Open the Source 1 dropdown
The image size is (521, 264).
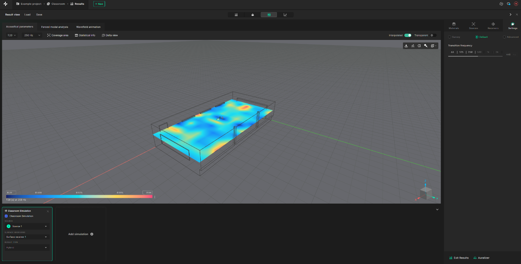pos(27,226)
